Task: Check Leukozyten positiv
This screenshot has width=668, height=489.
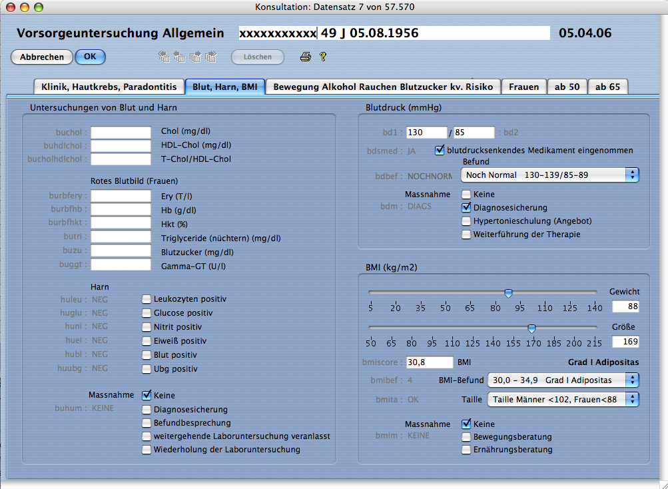Action: (146, 299)
